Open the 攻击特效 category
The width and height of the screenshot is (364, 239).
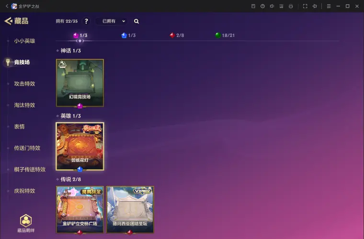tap(24, 84)
